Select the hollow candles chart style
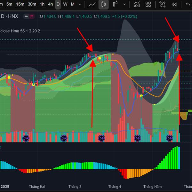 (115, 4)
